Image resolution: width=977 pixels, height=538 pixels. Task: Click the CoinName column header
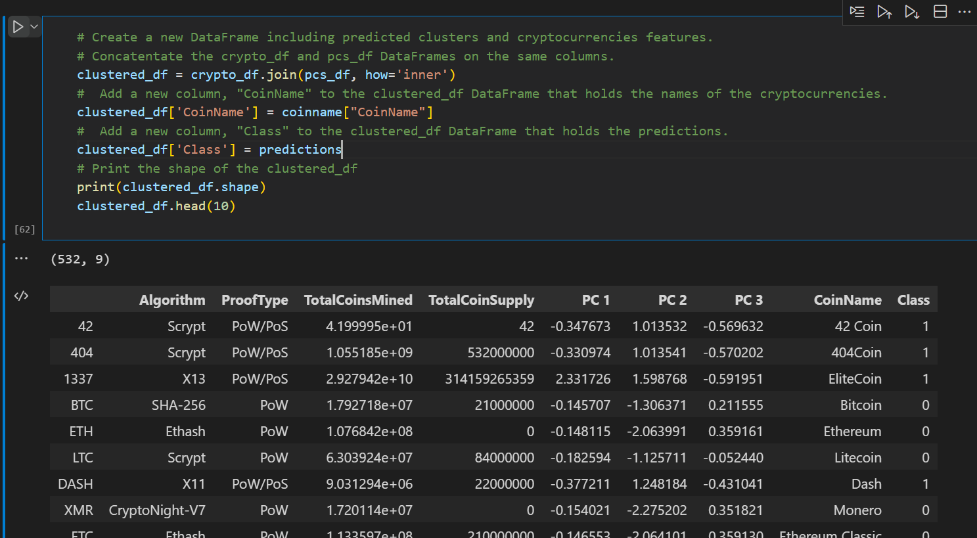click(848, 300)
